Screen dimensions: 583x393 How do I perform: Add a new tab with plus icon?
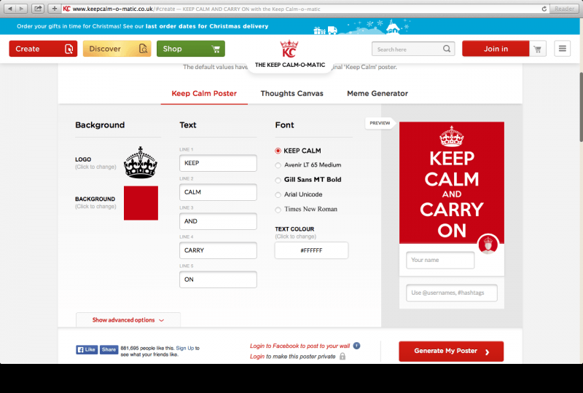[x=54, y=9]
